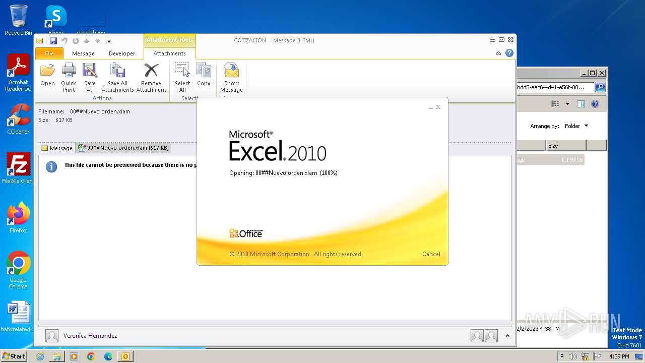Screen dimensions: 645x363
Task: Open the Windows Start menu
Action: (x=14, y=356)
